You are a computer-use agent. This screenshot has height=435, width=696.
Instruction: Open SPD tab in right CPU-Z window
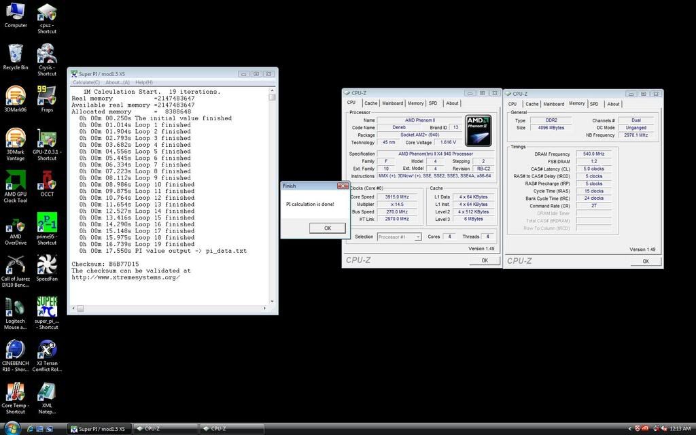[594, 104]
